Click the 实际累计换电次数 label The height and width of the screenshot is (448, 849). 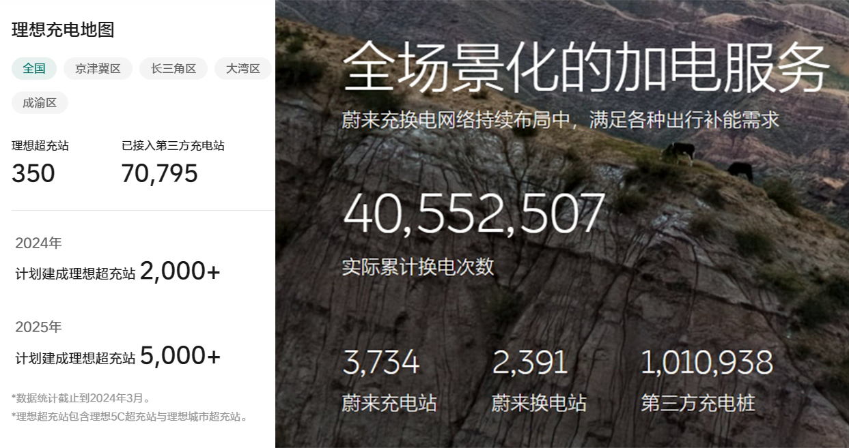click(x=418, y=267)
